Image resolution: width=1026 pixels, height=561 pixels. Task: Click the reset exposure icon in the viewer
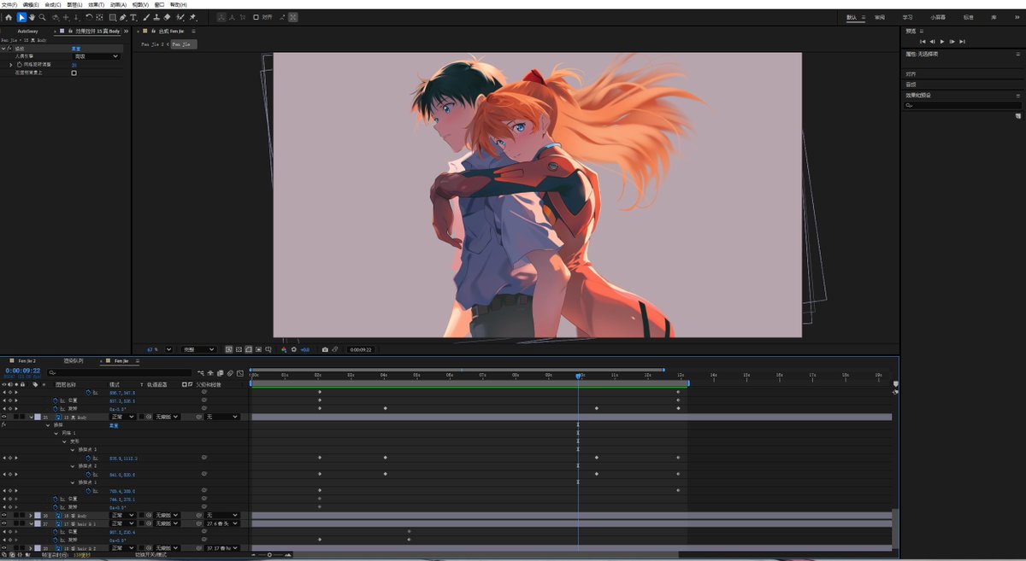[x=294, y=350]
